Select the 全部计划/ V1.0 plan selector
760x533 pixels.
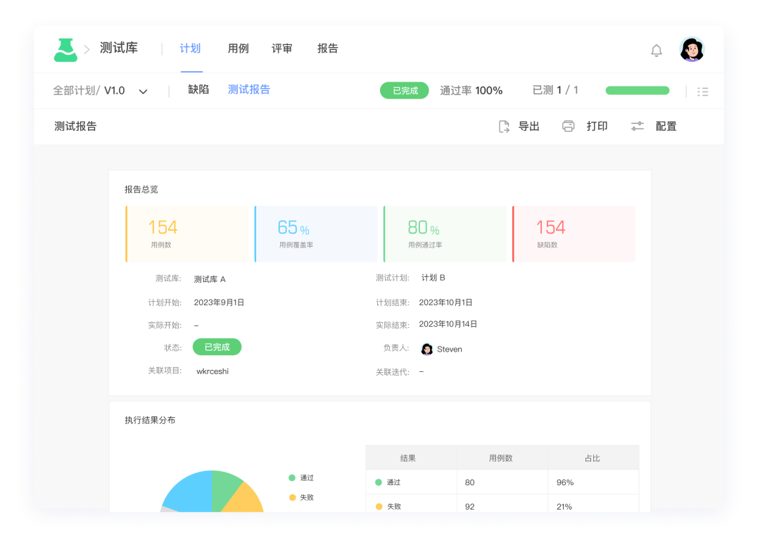click(100, 91)
